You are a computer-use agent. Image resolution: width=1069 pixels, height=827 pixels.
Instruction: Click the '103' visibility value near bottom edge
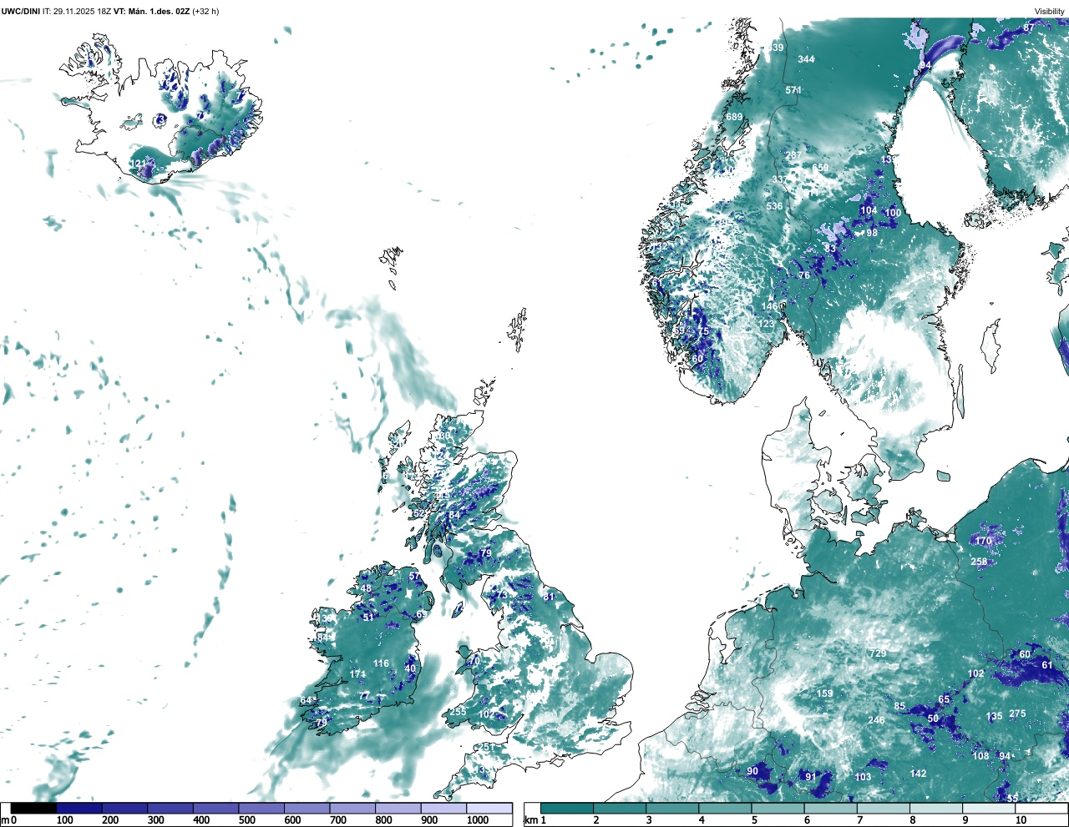[863, 777]
